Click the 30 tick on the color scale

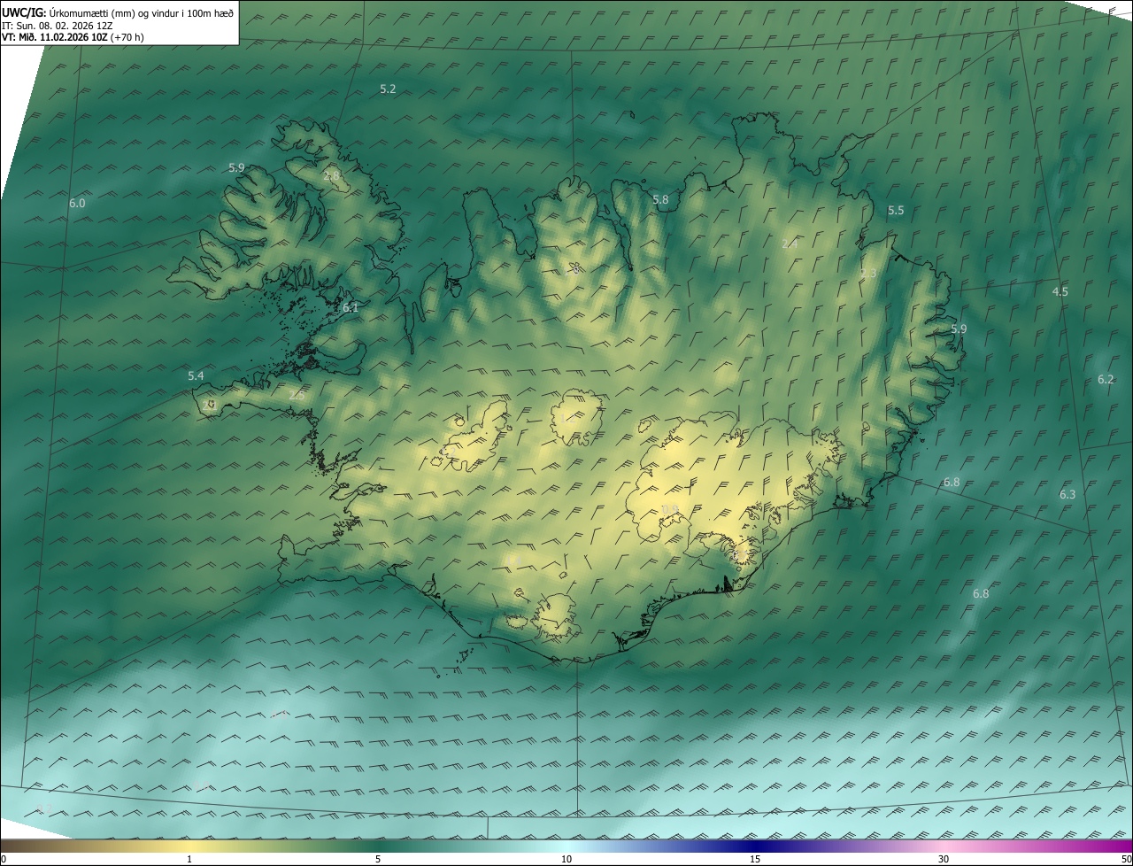click(x=944, y=859)
